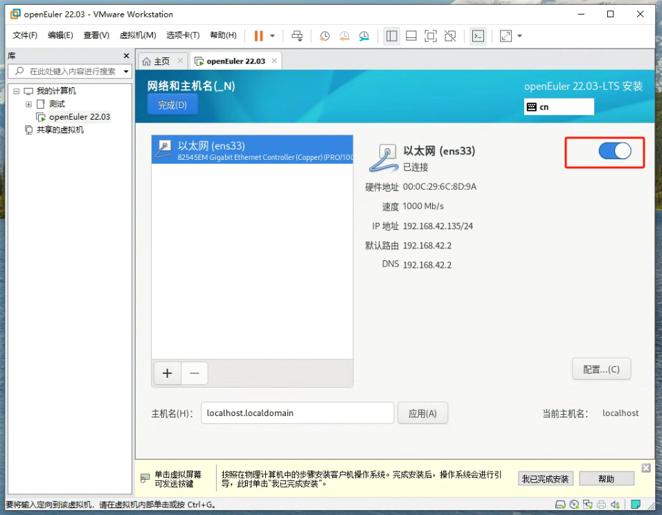Image resolution: width=662 pixels, height=515 pixels.
Task: Click the 完成(D) button
Action: pyautogui.click(x=172, y=105)
